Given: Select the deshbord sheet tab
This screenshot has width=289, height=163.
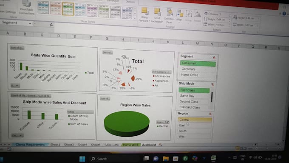Looking at the screenshot, I should (x=149, y=145).
